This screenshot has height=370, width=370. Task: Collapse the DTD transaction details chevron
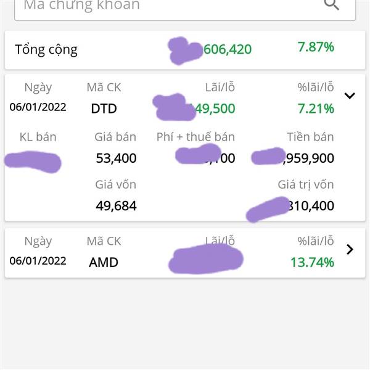(x=350, y=96)
